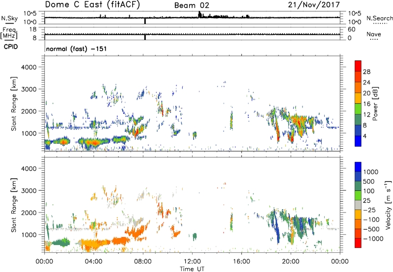Click the 'Velocity [m s-1]' colorbar label
Viewport: 393px width, 272px height.
(388, 205)
